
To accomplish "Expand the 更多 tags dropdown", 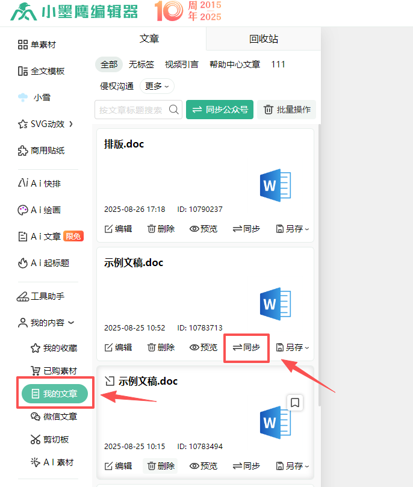I will coord(157,86).
